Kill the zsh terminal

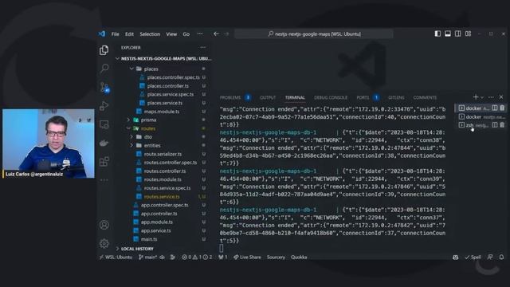click(502, 125)
